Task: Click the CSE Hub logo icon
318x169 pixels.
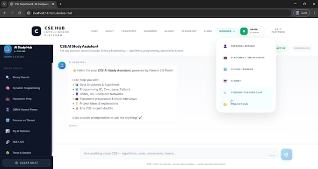Action: 36,31
